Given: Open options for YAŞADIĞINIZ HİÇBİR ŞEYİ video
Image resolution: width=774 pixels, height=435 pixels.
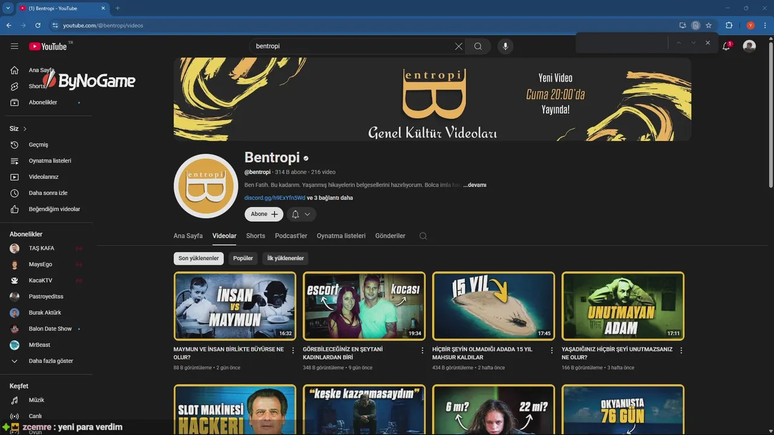Looking at the screenshot, I should (x=681, y=350).
